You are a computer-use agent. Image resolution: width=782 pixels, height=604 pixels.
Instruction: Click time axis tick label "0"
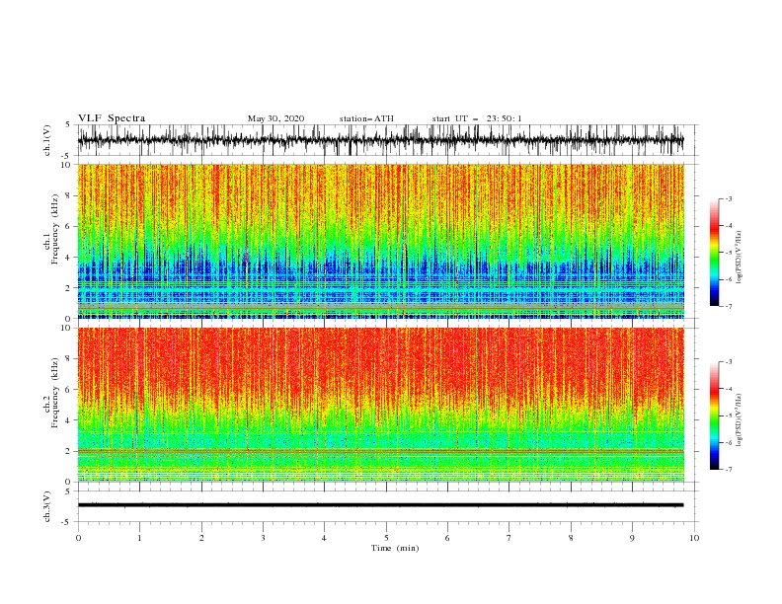click(x=78, y=538)
